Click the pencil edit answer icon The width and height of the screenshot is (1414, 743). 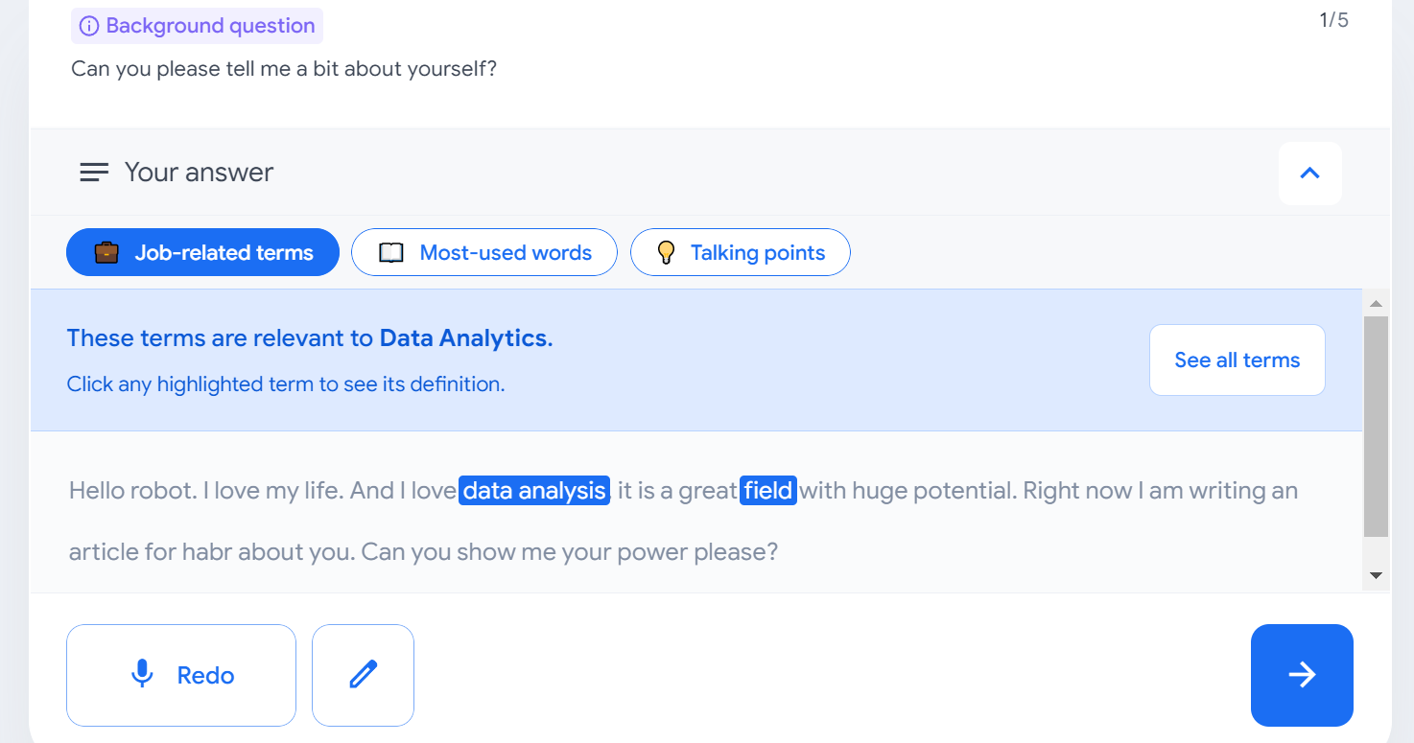click(363, 675)
